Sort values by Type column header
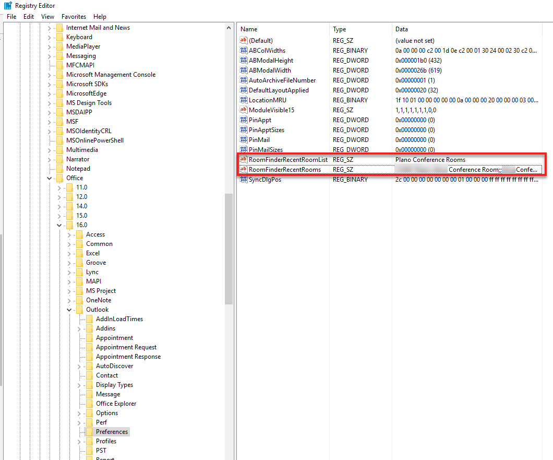The image size is (553, 460). [x=360, y=29]
